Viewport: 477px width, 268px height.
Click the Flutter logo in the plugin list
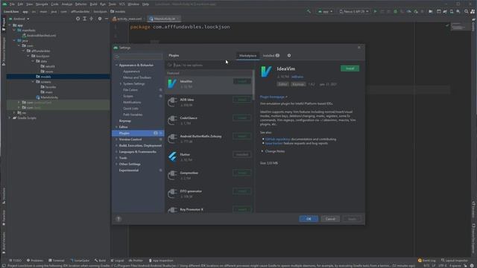pyautogui.click(x=172, y=157)
